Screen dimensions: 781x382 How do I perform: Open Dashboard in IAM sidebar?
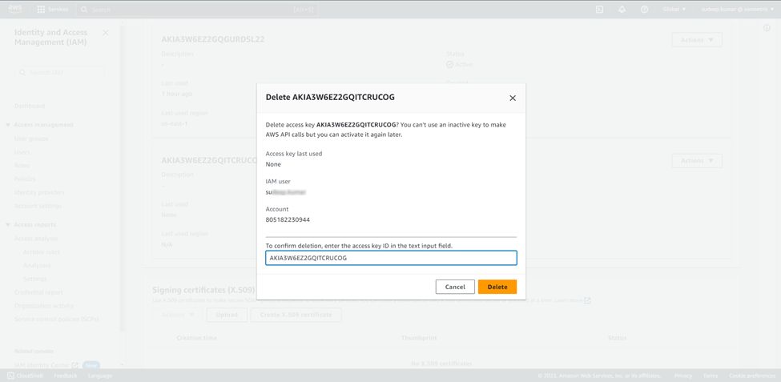pos(30,106)
